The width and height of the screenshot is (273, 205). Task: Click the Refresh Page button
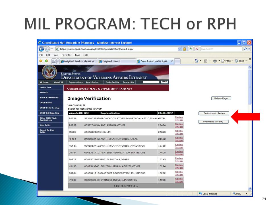(x=221, y=98)
